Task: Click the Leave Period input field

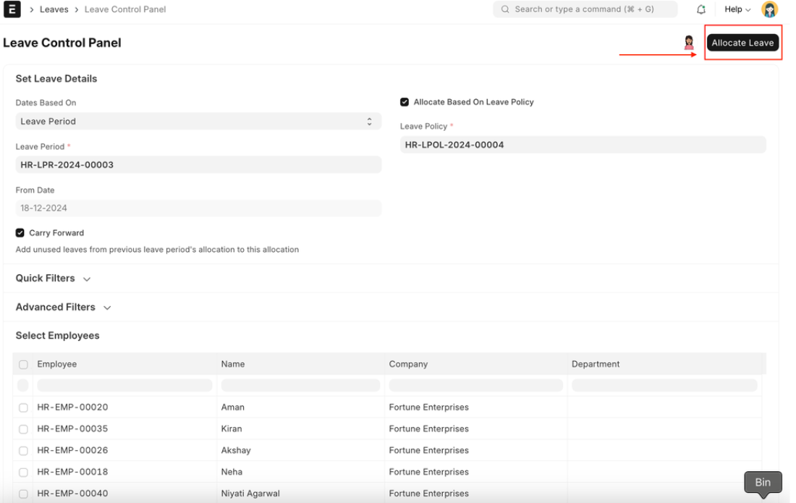Action: pyautogui.click(x=198, y=165)
